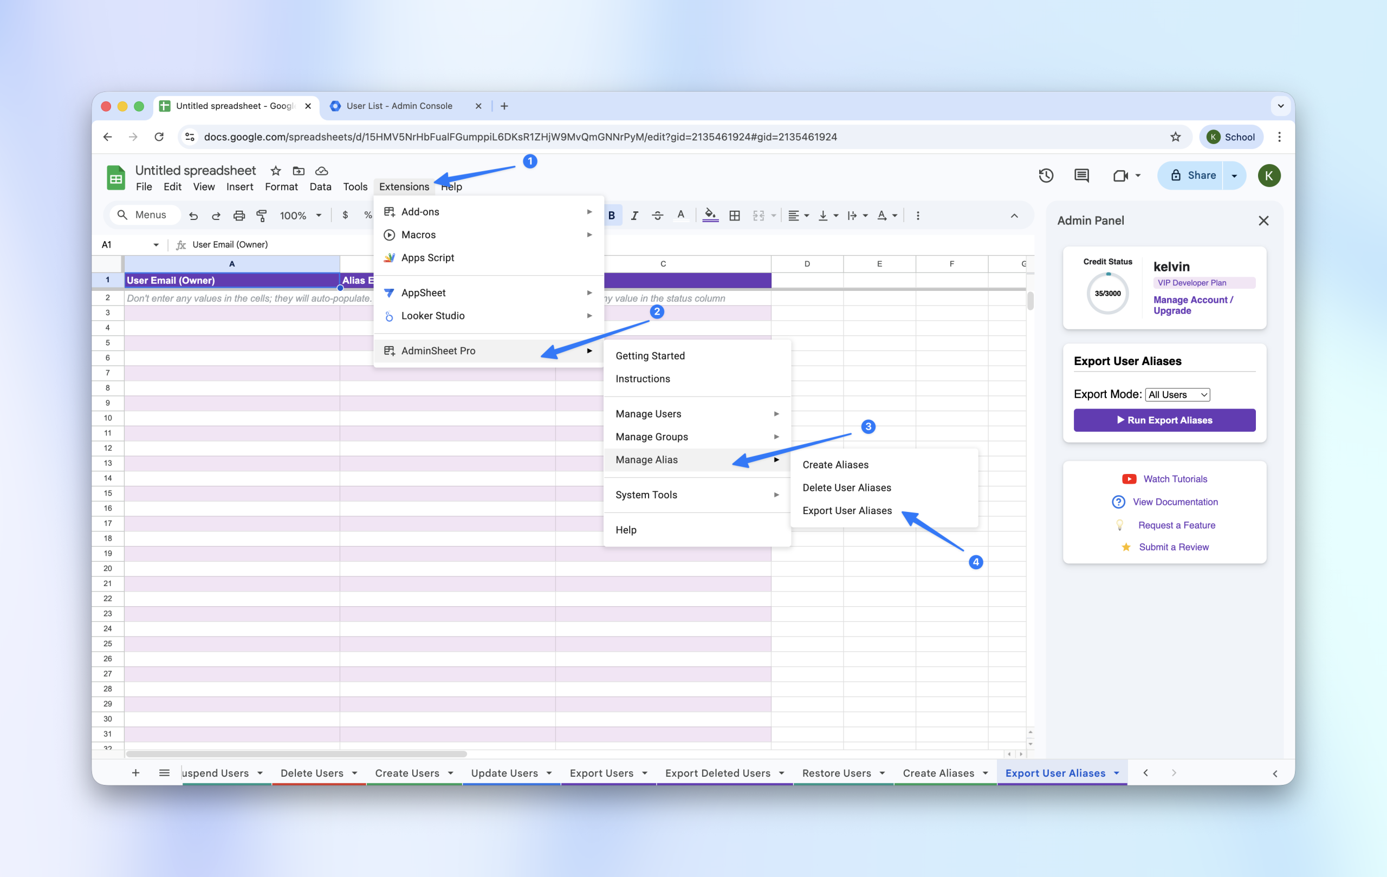Click the undo arrow icon
Image resolution: width=1387 pixels, height=877 pixels.
193,216
